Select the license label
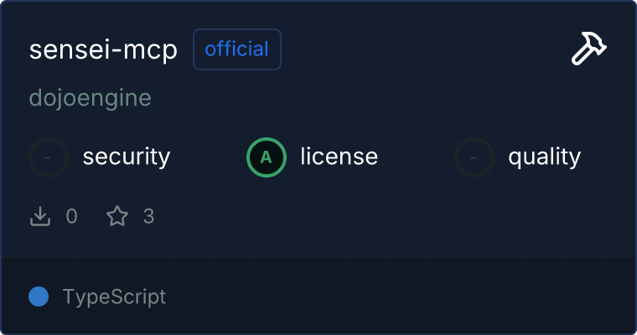637x335 pixels. coord(339,157)
